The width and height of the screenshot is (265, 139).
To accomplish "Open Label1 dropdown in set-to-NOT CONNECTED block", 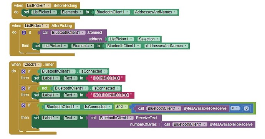I will [x=51, y=95].
